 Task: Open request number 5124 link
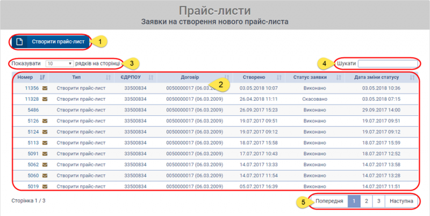coord(33,132)
